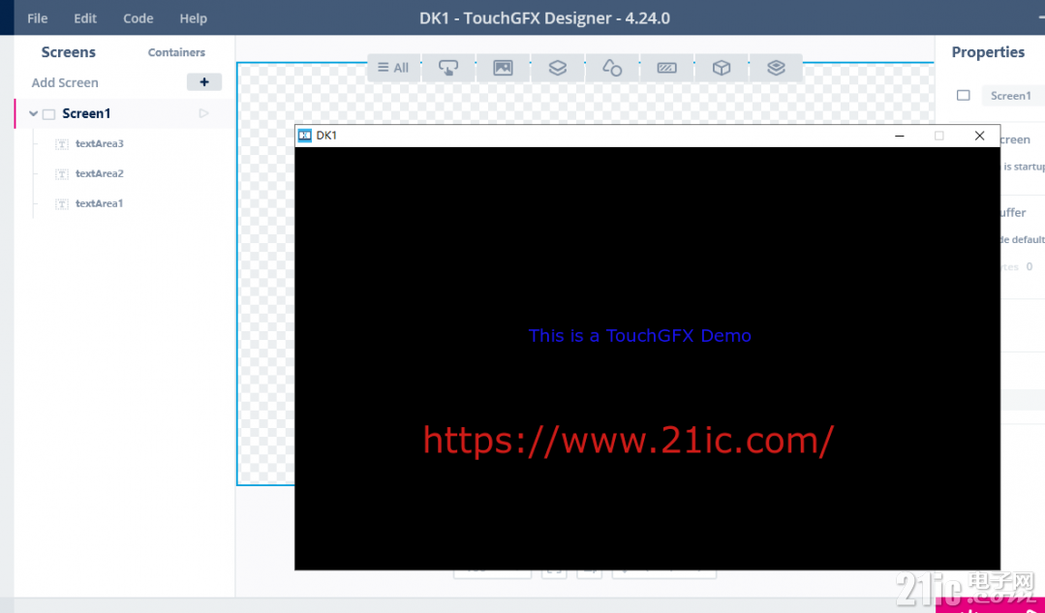
Task: Open the shapes widget category
Action: click(x=612, y=67)
